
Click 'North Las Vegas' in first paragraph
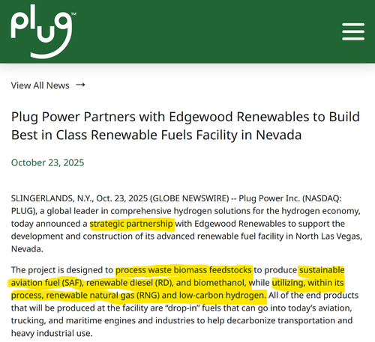pos(328,236)
